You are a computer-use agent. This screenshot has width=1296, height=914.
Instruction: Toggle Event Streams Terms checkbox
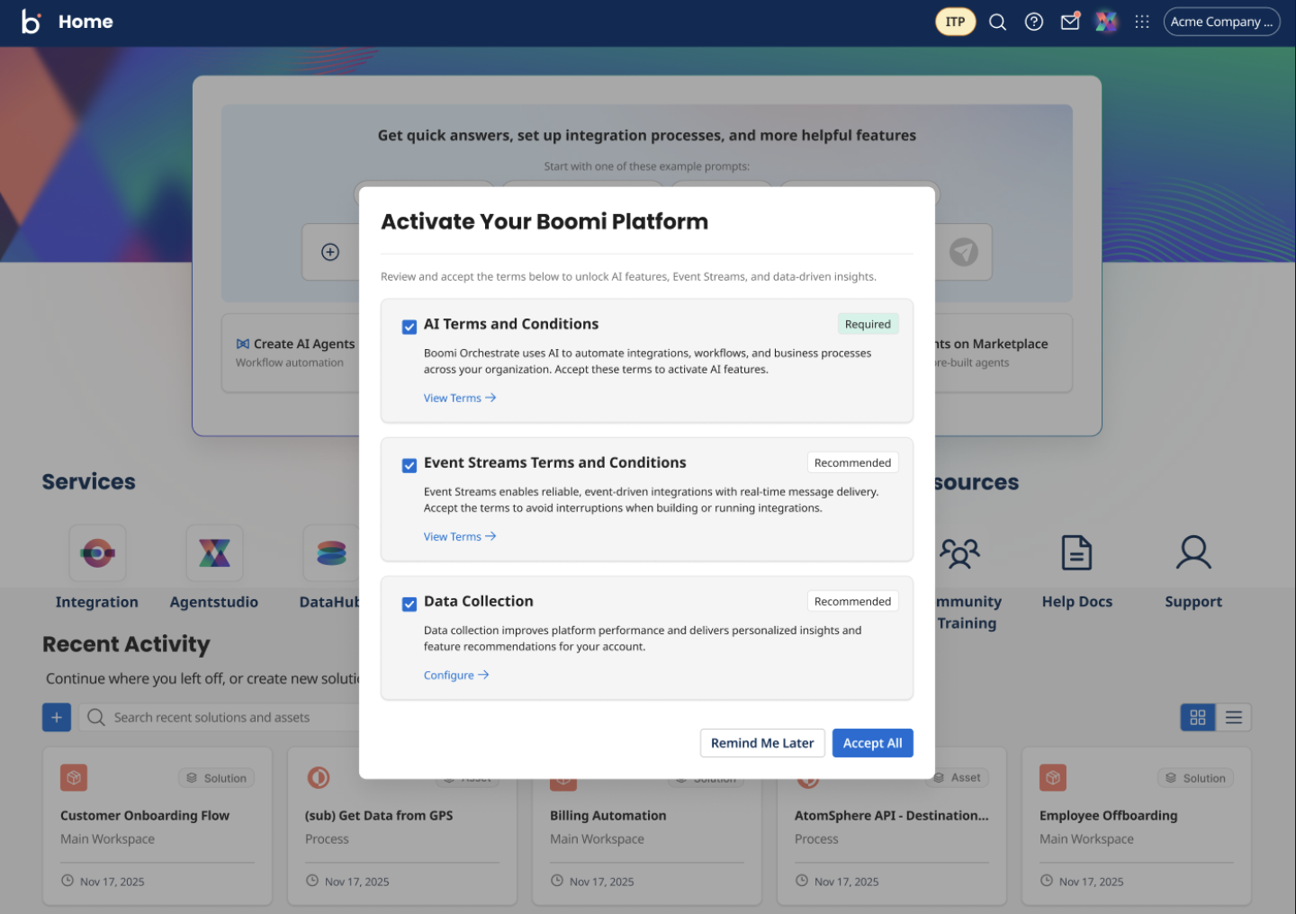point(409,465)
